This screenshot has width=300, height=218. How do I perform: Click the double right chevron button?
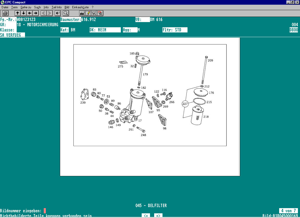click(50, 13)
